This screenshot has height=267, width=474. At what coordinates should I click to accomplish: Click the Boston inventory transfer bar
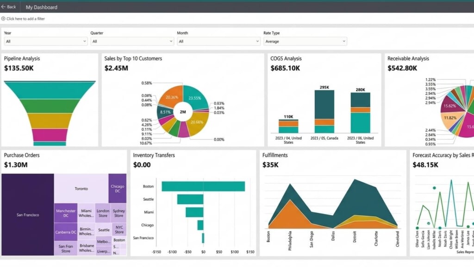pyautogui.click(x=203, y=186)
